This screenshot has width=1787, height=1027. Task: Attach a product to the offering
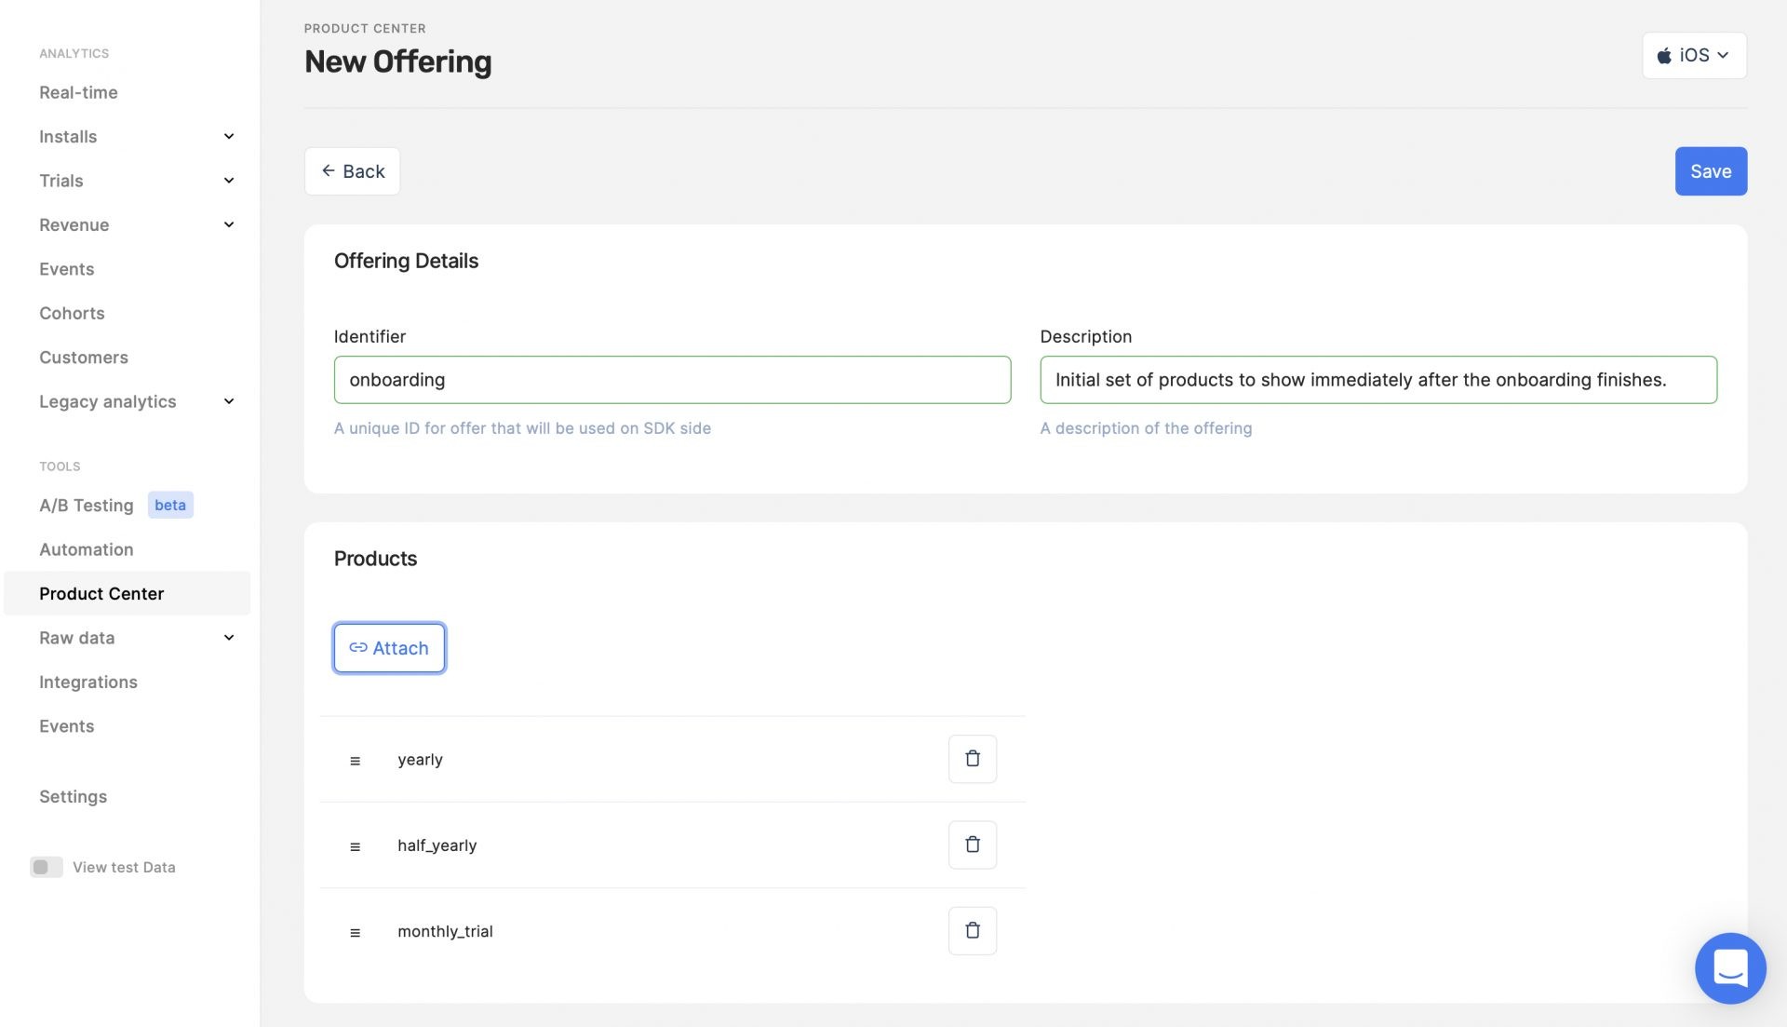tap(389, 647)
